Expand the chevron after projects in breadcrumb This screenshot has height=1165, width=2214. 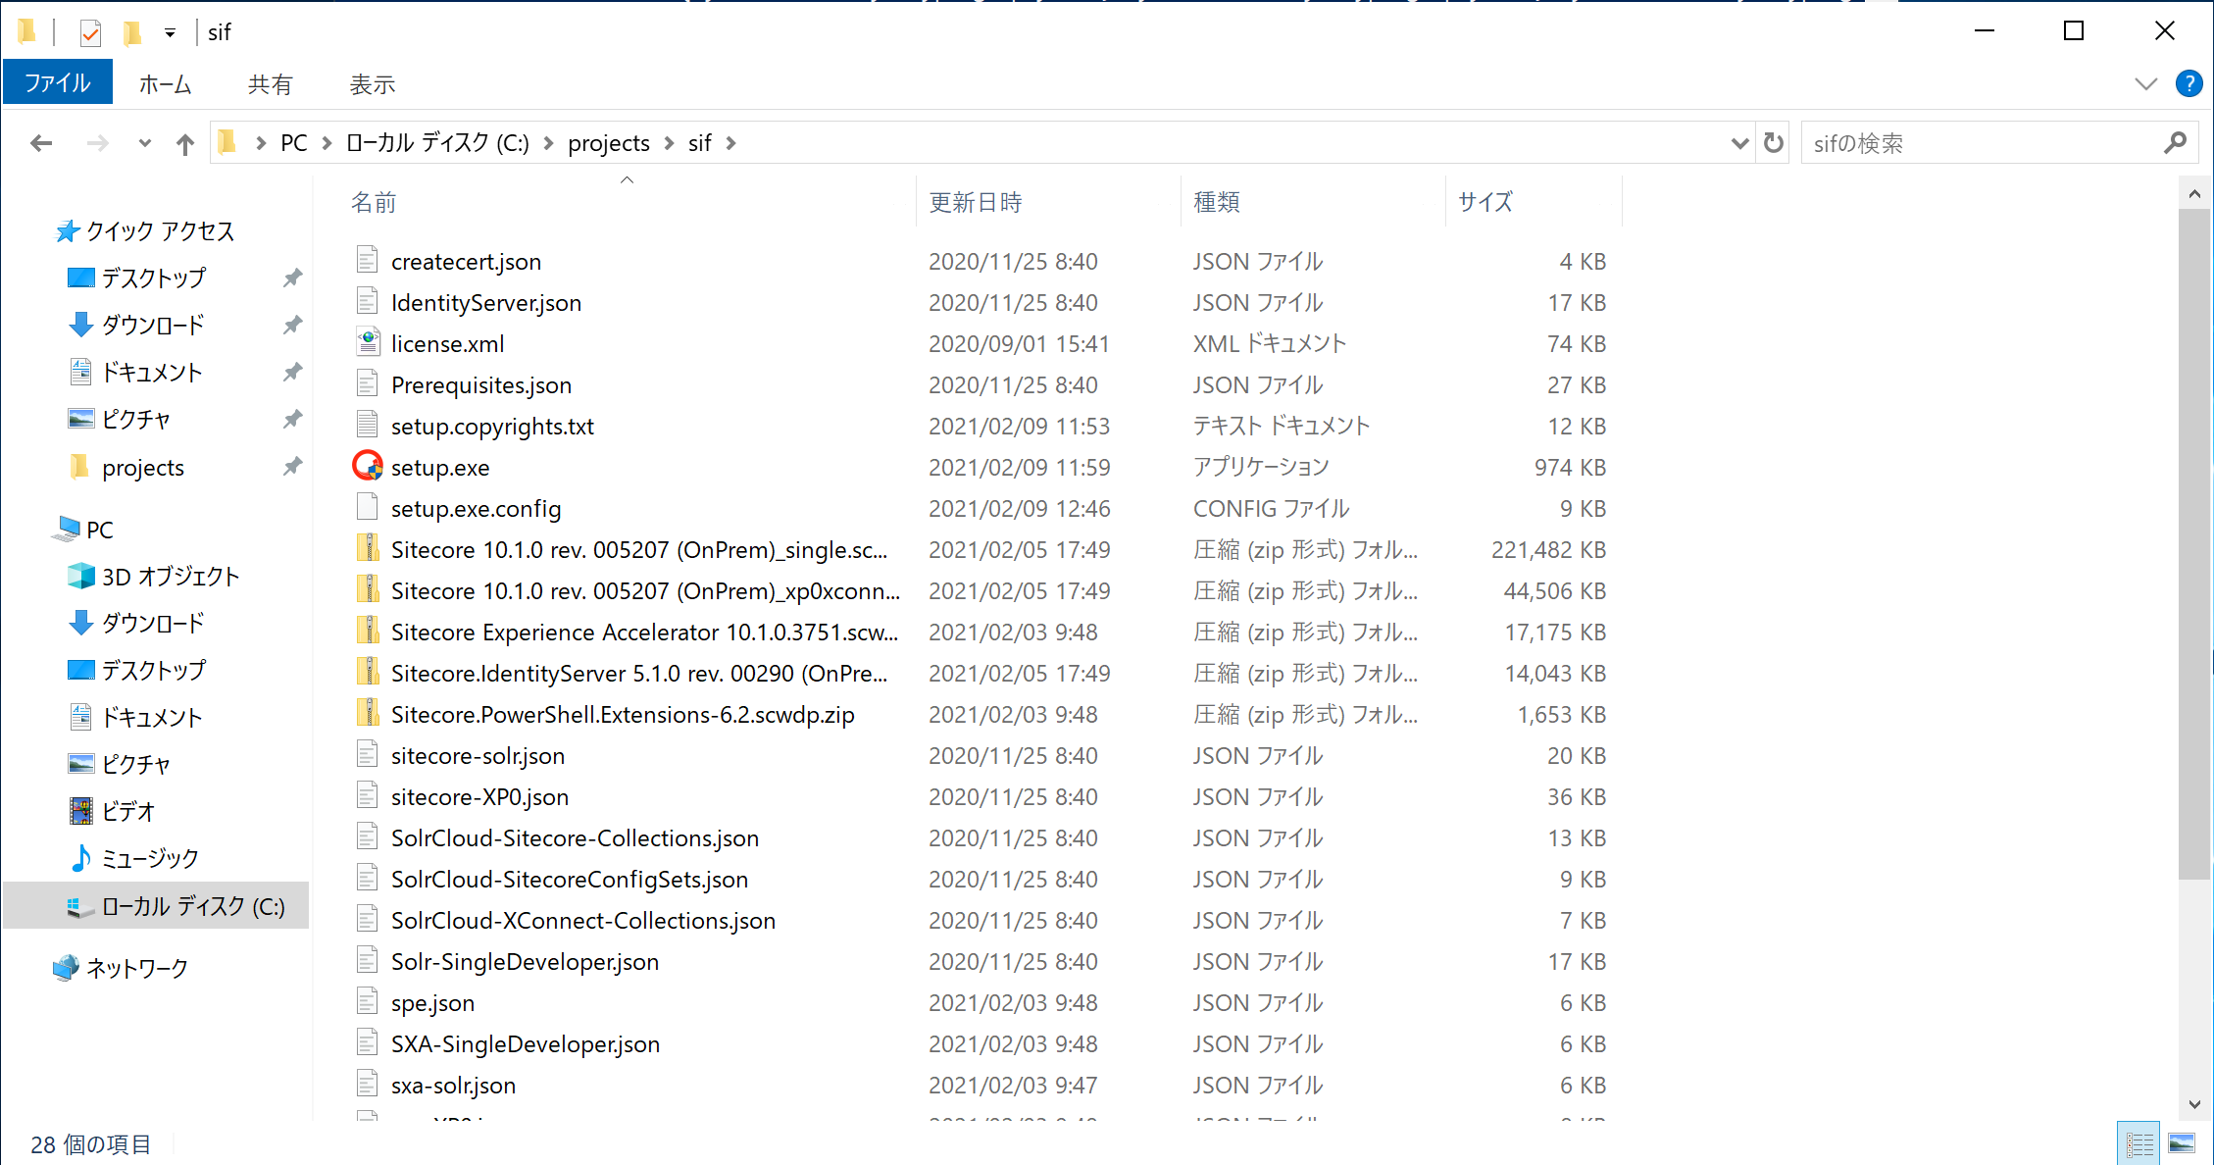pos(670,143)
